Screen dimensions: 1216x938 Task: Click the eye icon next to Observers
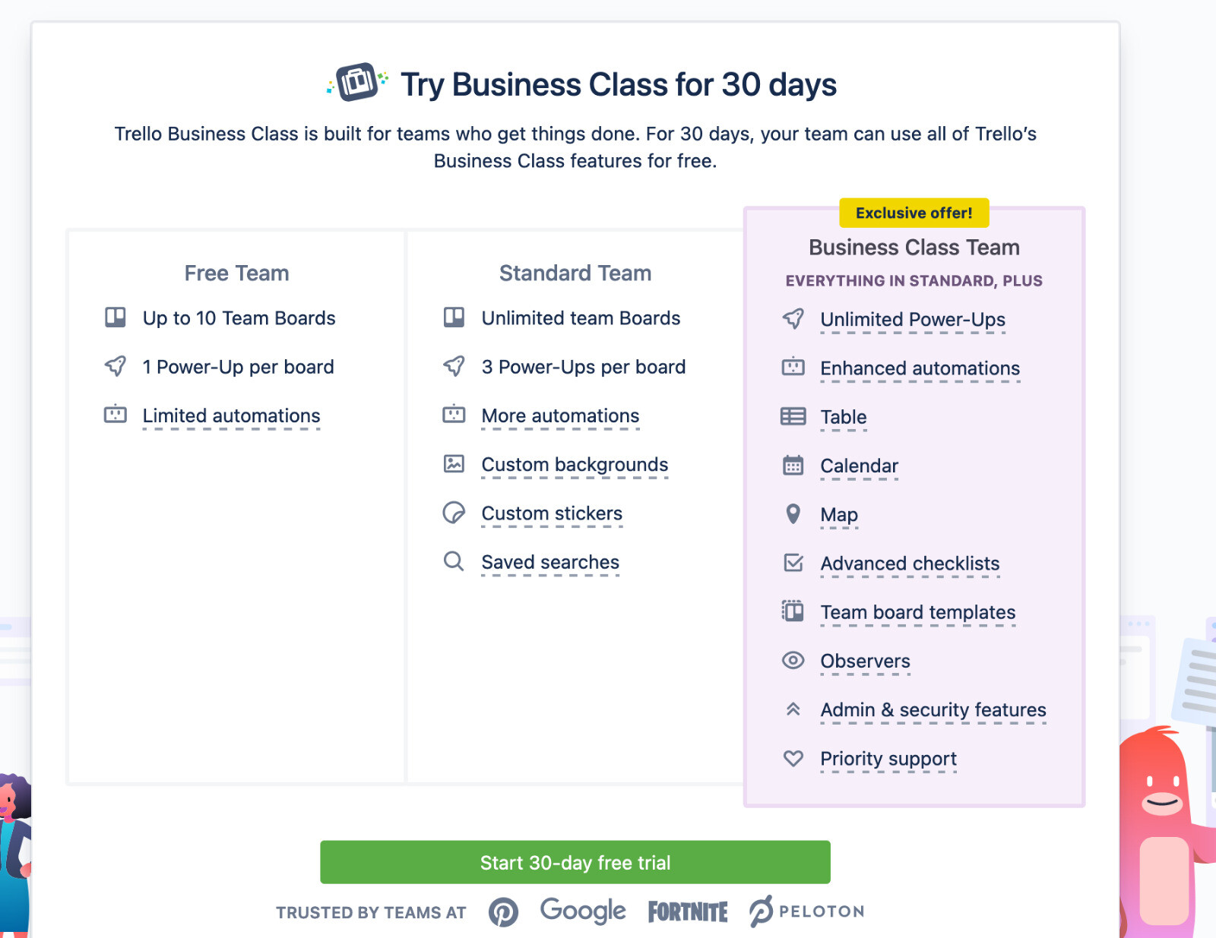[x=793, y=661]
